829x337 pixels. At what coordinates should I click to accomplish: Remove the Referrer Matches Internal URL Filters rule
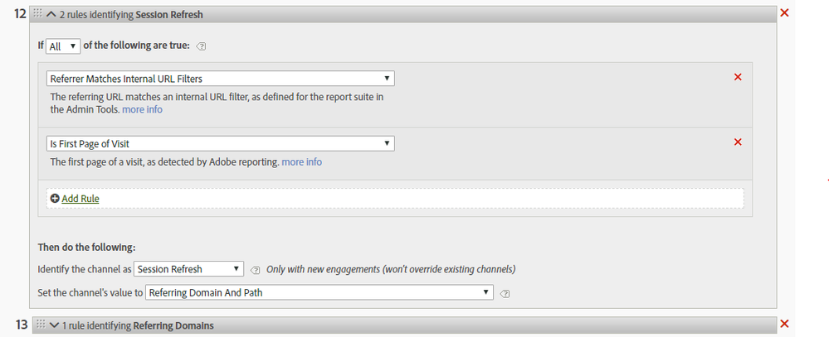pos(738,77)
